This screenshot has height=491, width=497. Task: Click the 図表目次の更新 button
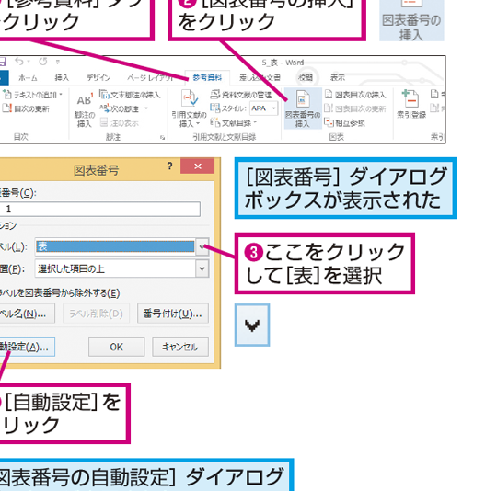(355, 108)
